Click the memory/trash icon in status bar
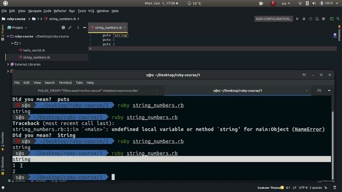 335,188
